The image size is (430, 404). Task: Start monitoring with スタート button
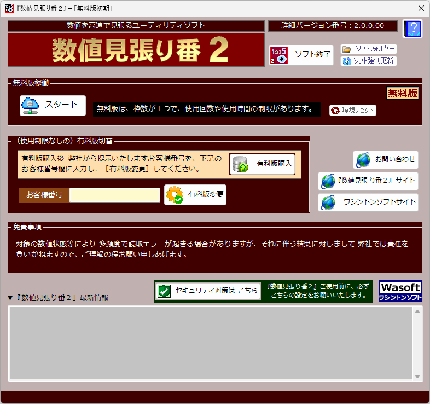[53, 106]
